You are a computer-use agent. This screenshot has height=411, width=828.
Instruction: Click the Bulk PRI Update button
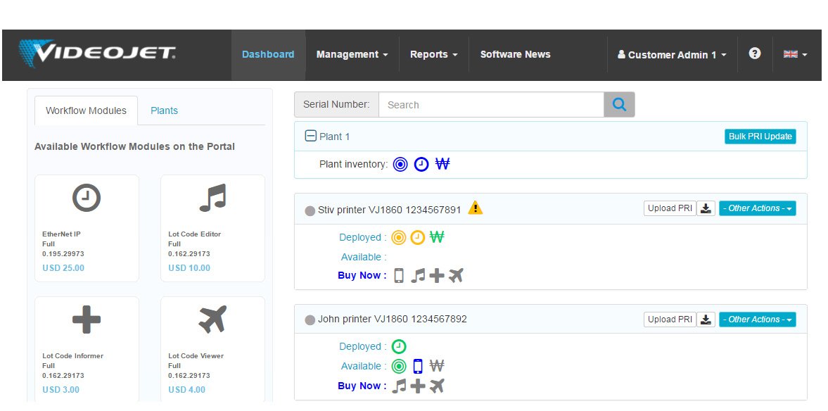tap(760, 137)
